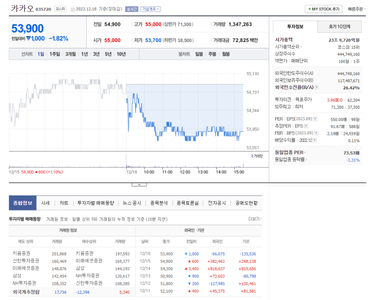Open the 기업개요 dropdown
Image resolution: width=377 pixels, height=300 pixels.
coord(151,9)
